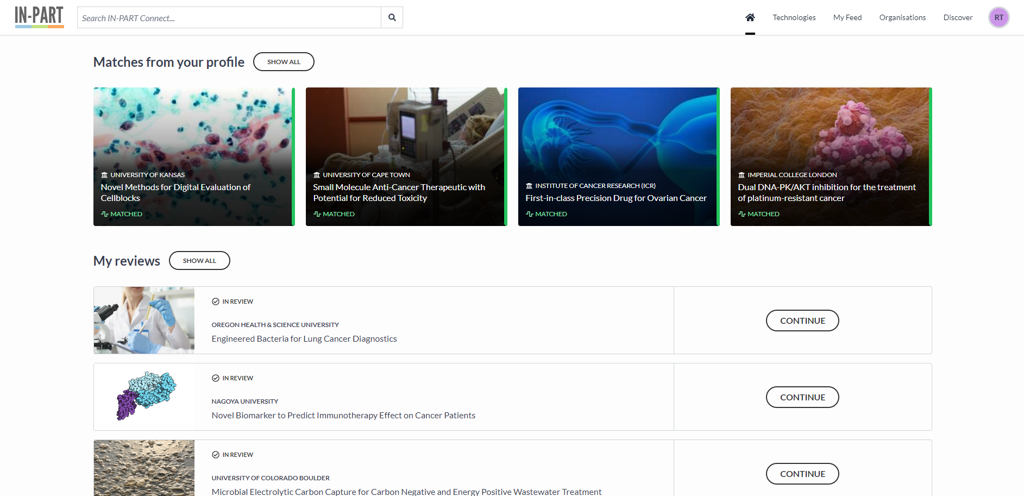Viewport: 1024px width, 496px height.
Task: Click In Review check icon for Oregon review
Action: [x=216, y=302]
